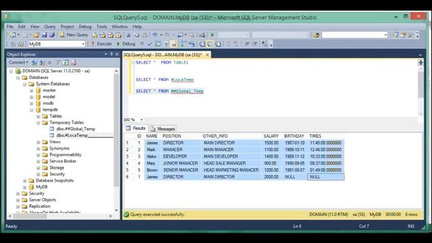Click the Cancel Executing Query stop icon
The width and height of the screenshot is (432, 243).
pos(142,43)
